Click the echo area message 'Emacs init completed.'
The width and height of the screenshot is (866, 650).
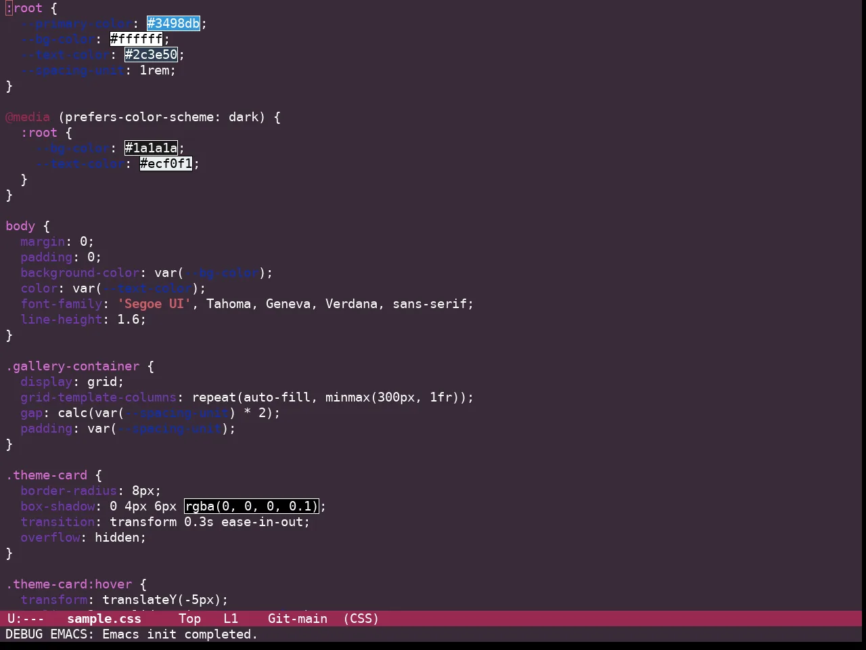tap(180, 634)
